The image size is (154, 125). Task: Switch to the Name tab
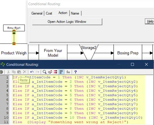point(75,13)
